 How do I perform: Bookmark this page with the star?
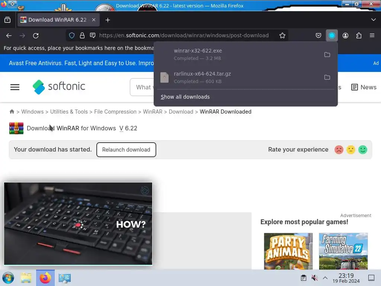pyautogui.click(x=282, y=35)
